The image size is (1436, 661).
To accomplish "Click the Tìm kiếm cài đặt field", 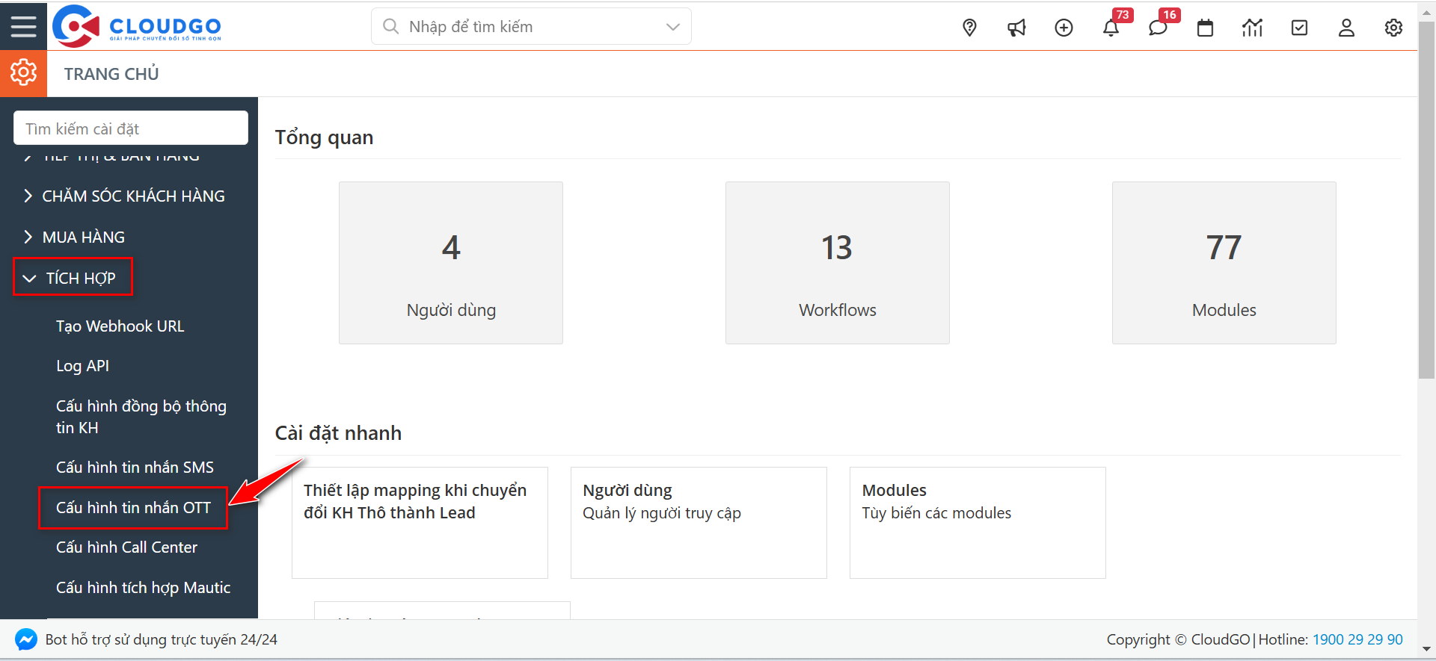I will (131, 128).
